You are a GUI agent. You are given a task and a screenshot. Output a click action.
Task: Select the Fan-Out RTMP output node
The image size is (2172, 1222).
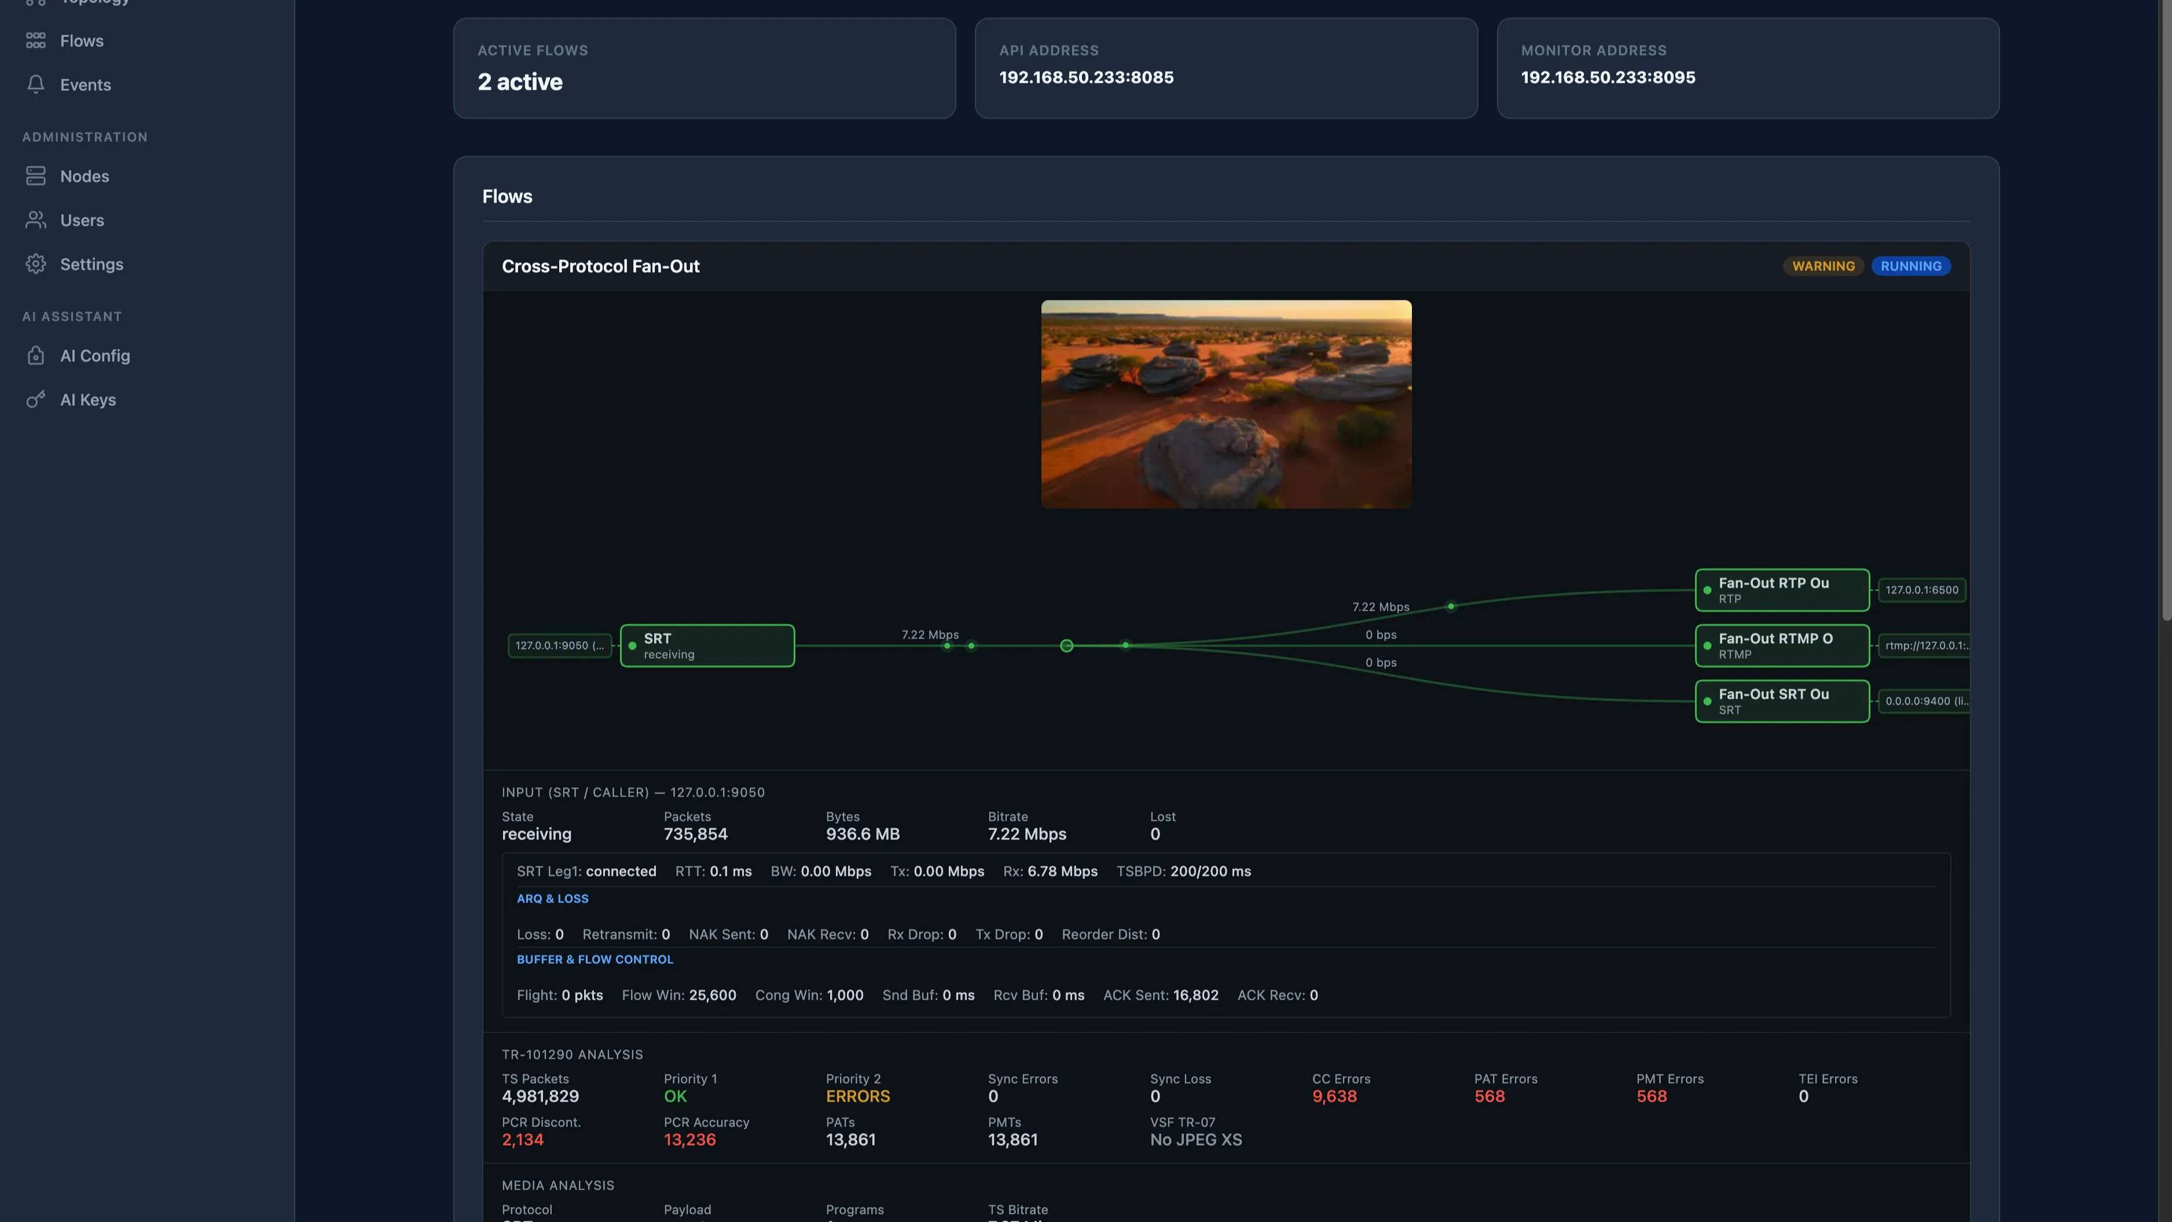click(1782, 646)
